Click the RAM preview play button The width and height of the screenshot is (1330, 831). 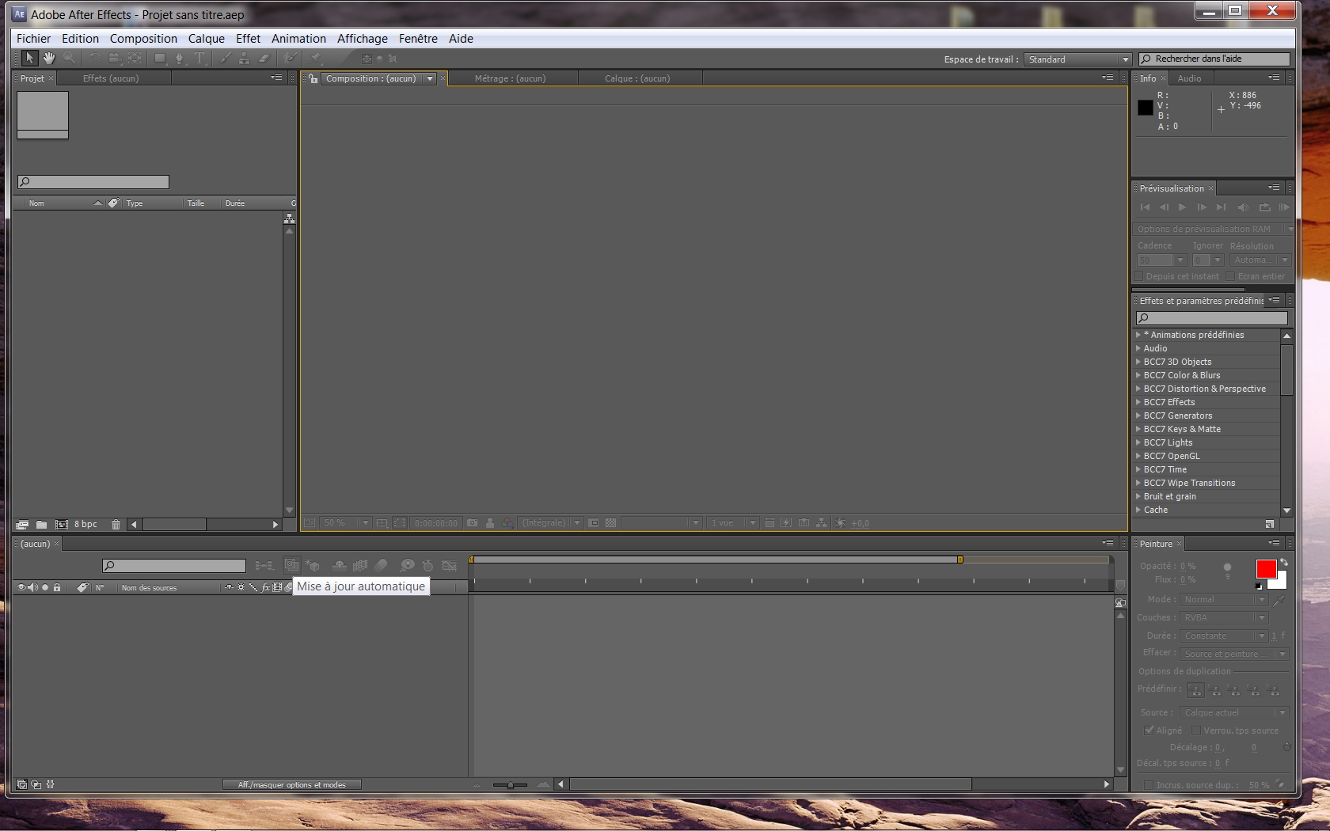1284,207
